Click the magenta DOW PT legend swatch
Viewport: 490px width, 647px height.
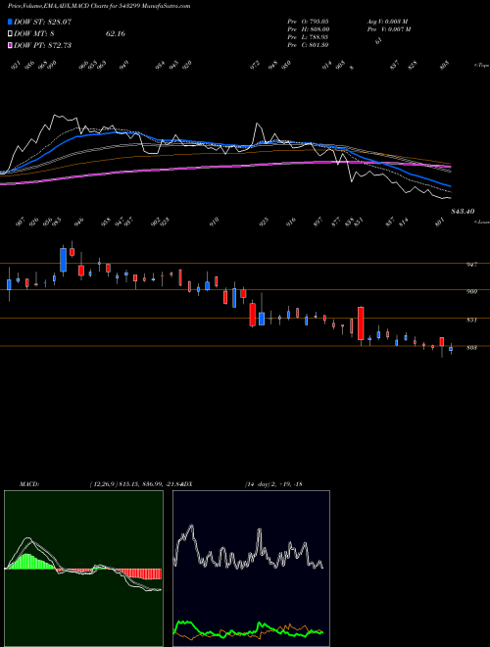pyautogui.click(x=10, y=45)
